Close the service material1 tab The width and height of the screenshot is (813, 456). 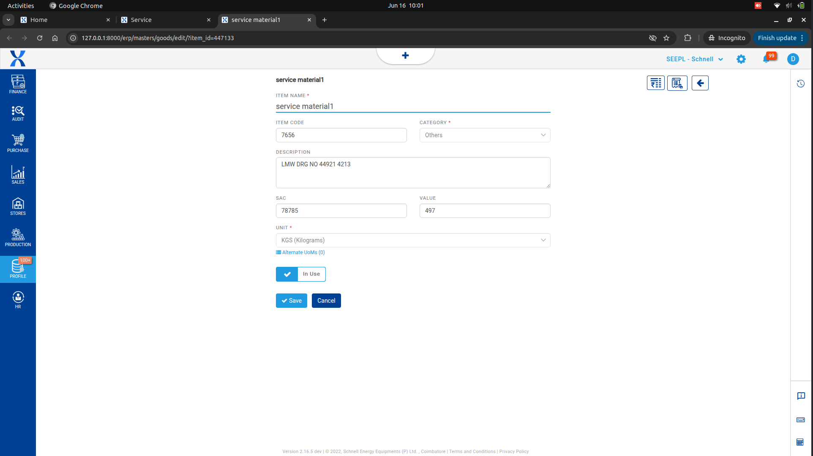(x=309, y=20)
